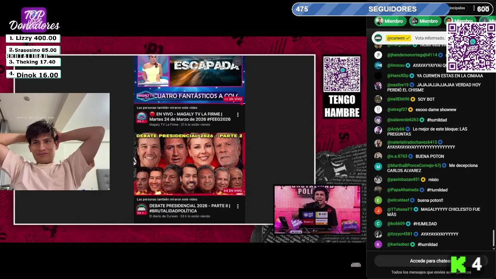Open the Debate Presidencial 2026 Parte 2 thumbnail
This screenshot has height=279, width=496.
[189, 164]
